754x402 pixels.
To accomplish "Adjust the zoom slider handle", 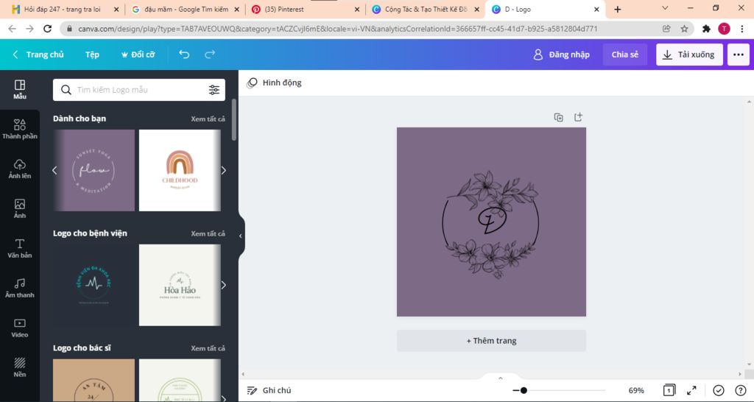I will 524,390.
